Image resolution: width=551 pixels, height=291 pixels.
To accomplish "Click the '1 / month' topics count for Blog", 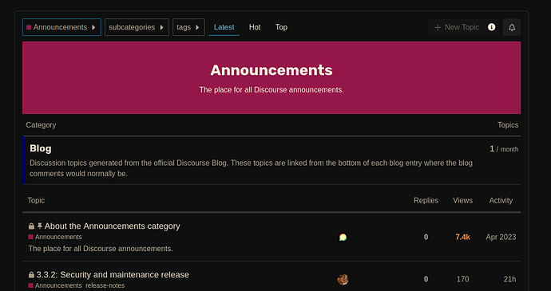I will click(504, 149).
